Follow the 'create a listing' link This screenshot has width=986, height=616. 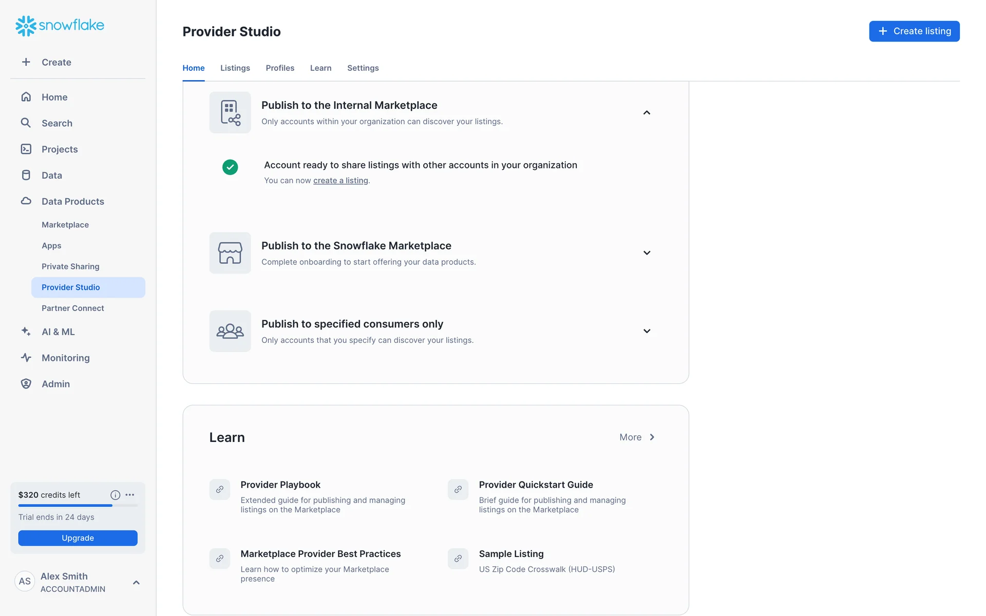[340, 180]
